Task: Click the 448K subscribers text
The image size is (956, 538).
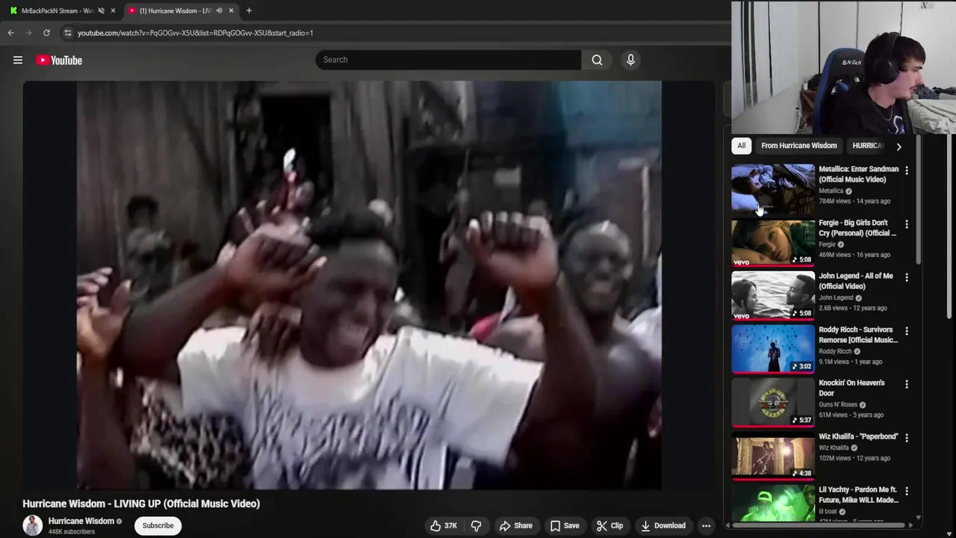Action: click(72, 532)
